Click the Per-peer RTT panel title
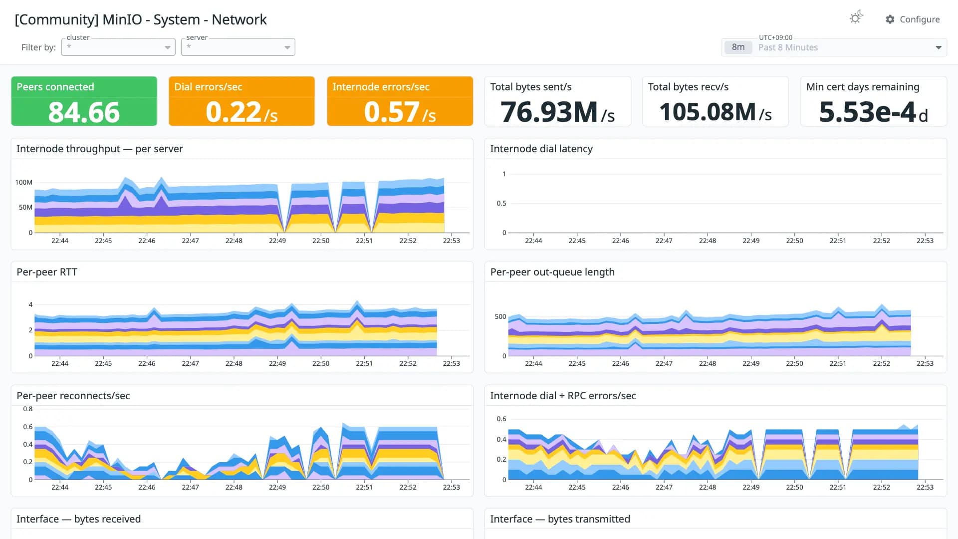958x539 pixels. point(47,272)
